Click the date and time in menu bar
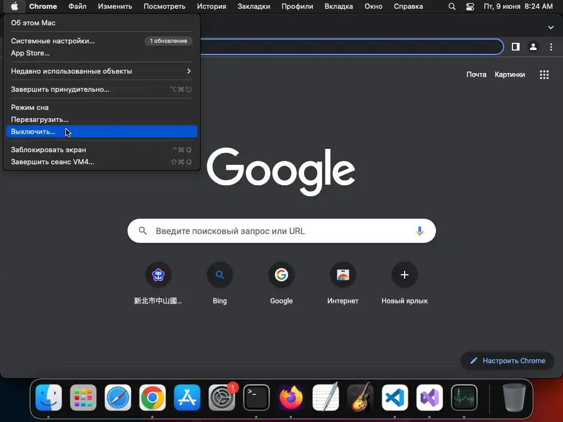The image size is (563, 422). click(x=518, y=7)
